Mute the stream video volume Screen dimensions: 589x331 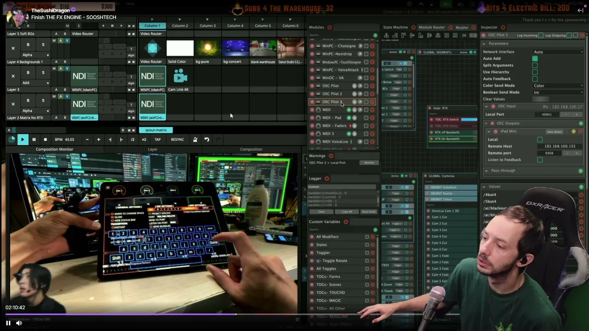pos(19,323)
